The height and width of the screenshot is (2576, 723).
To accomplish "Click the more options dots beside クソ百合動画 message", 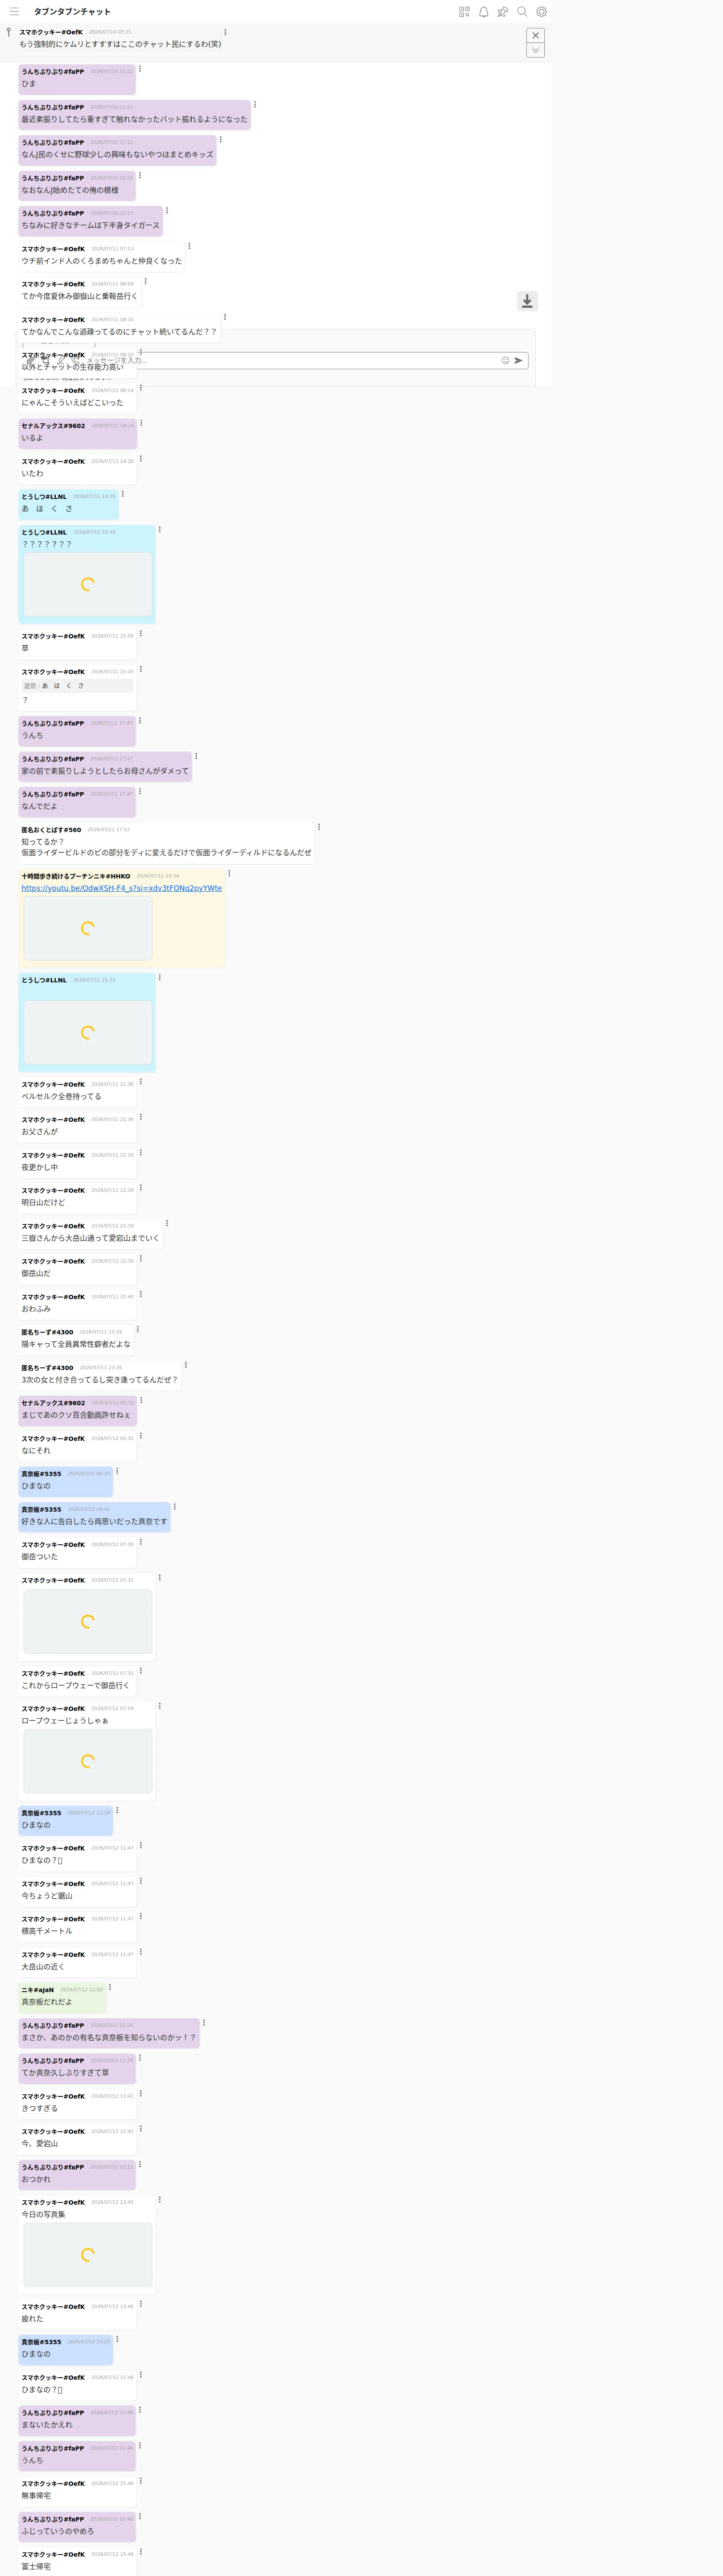I will [x=141, y=1400].
